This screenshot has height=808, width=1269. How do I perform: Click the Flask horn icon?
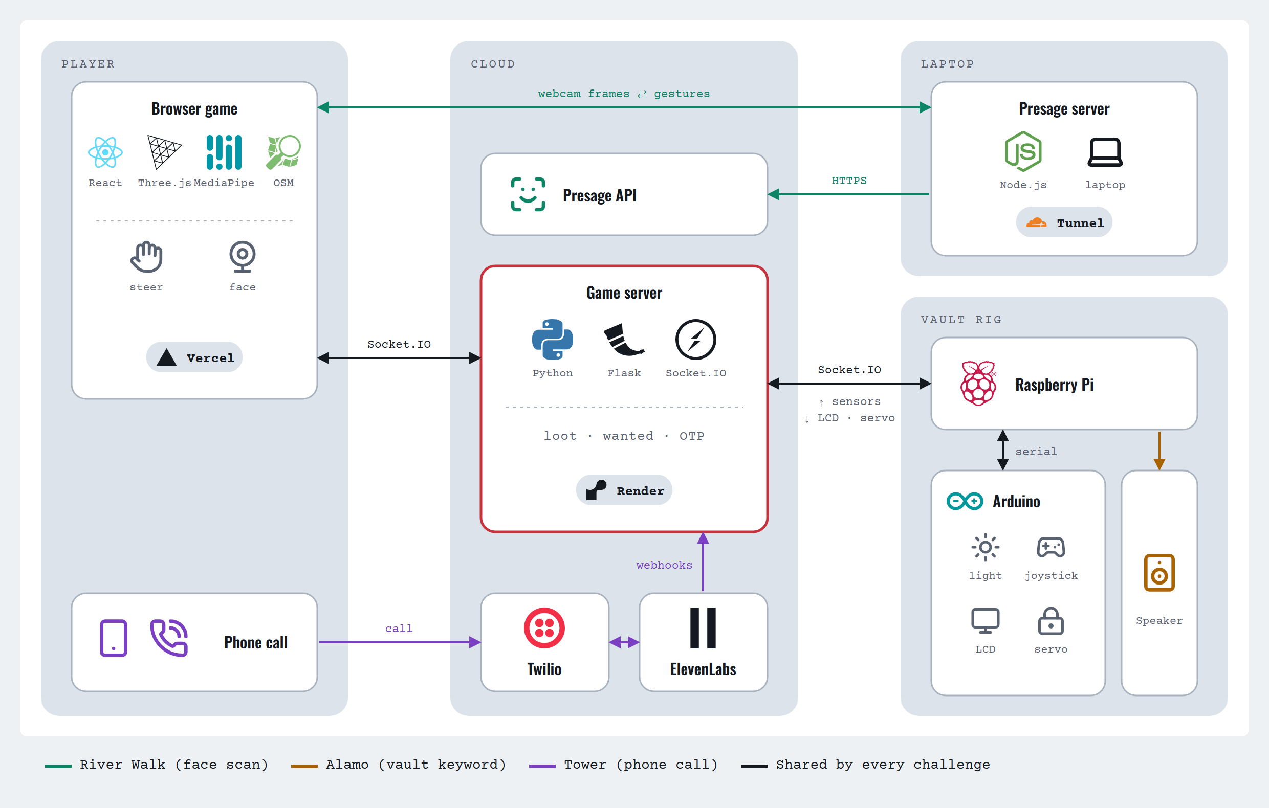(624, 340)
